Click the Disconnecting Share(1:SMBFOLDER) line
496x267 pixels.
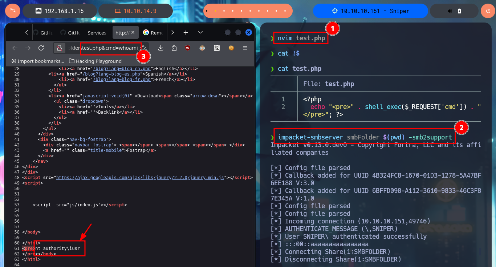[x=336, y=259]
